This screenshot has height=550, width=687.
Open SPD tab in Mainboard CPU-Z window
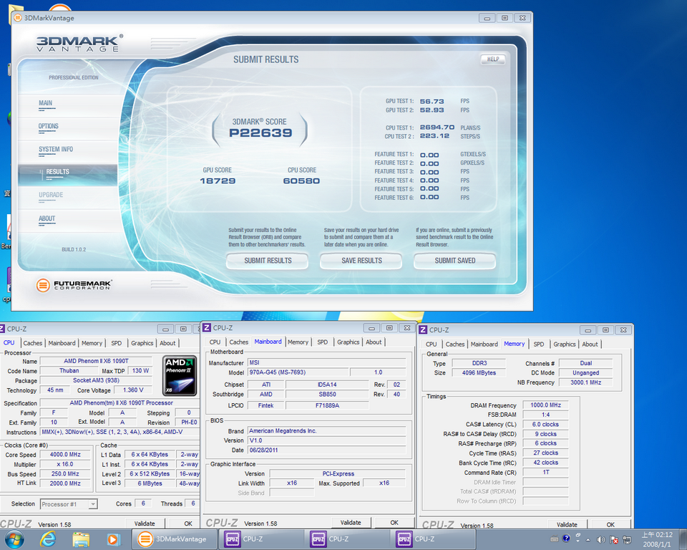coord(323,342)
